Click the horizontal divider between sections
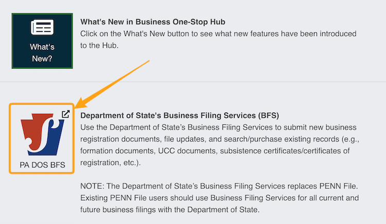The height and width of the screenshot is (224, 386). tap(193, 82)
